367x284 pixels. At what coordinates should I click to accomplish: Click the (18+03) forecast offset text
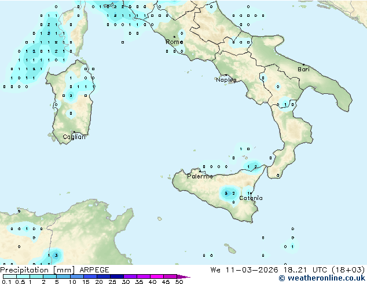tap(349, 270)
